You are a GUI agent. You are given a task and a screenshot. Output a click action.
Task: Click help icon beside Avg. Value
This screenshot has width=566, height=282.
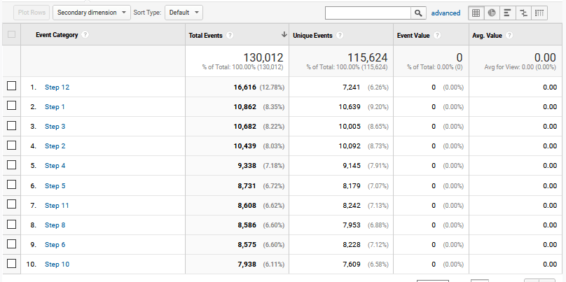pyautogui.click(x=509, y=35)
